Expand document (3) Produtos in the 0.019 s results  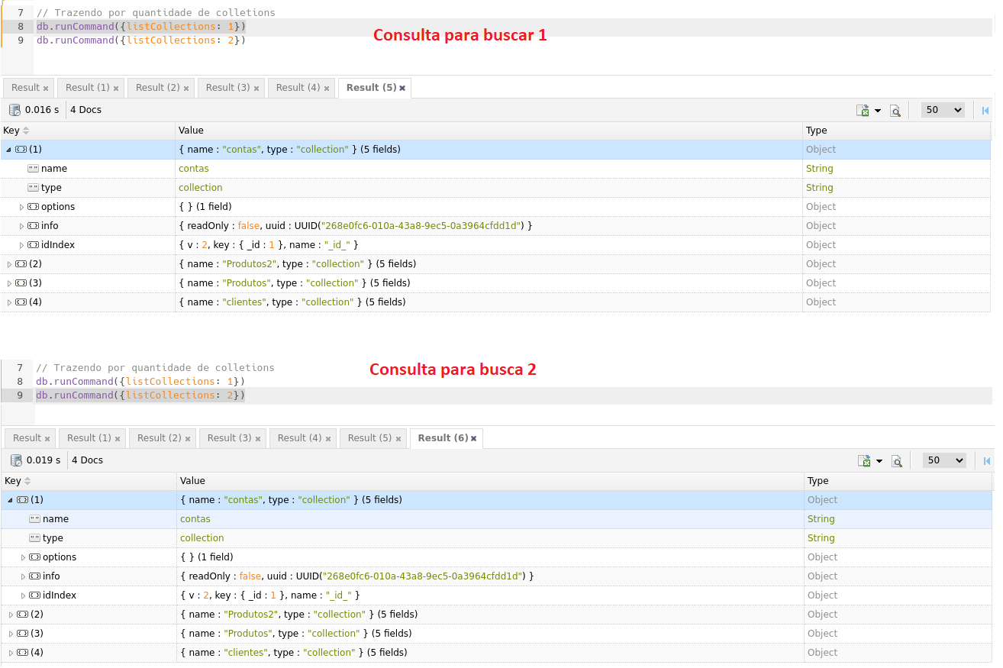[x=11, y=634]
